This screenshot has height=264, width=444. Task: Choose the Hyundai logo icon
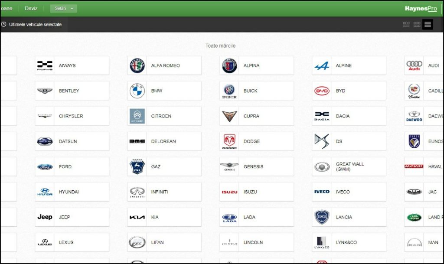click(x=45, y=192)
